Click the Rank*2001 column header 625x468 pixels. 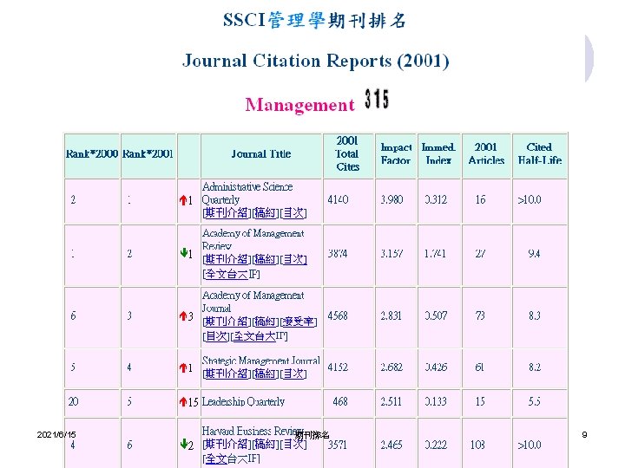coord(148,154)
